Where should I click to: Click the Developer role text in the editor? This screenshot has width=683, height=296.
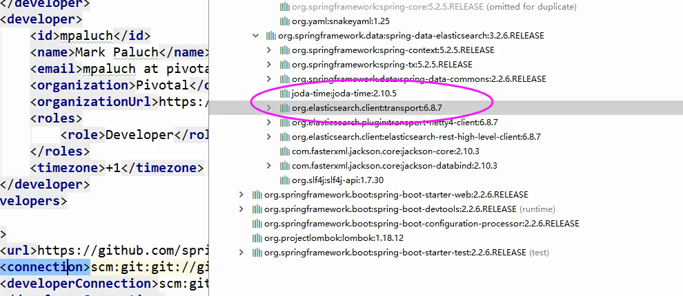point(139,135)
